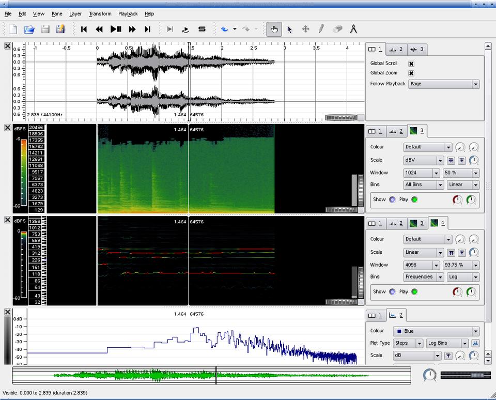This screenshot has width=496, height=400.
Task: Open the Plot Type Steps dropdown
Action: pyautogui.click(x=408, y=343)
